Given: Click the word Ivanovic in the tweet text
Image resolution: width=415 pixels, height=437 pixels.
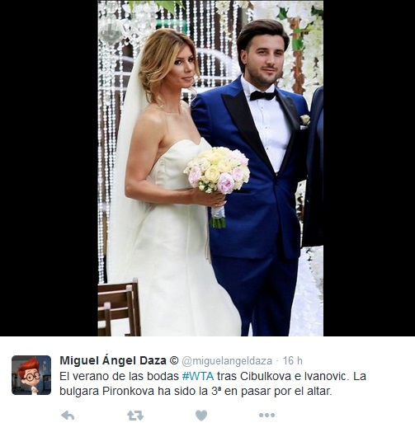Looking at the screenshot, I should 327,376.
